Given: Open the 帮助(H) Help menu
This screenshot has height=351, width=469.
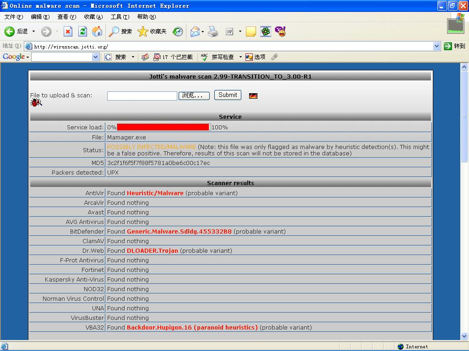Looking at the screenshot, I should [x=147, y=17].
